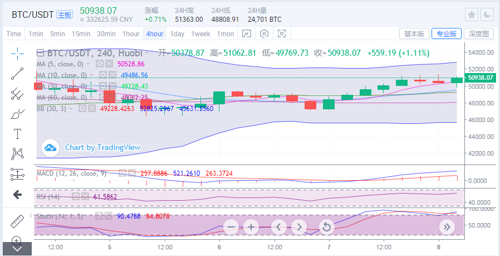This screenshot has height=256, width=500.
Task: Select the 5min interval
Action: [x=57, y=34]
